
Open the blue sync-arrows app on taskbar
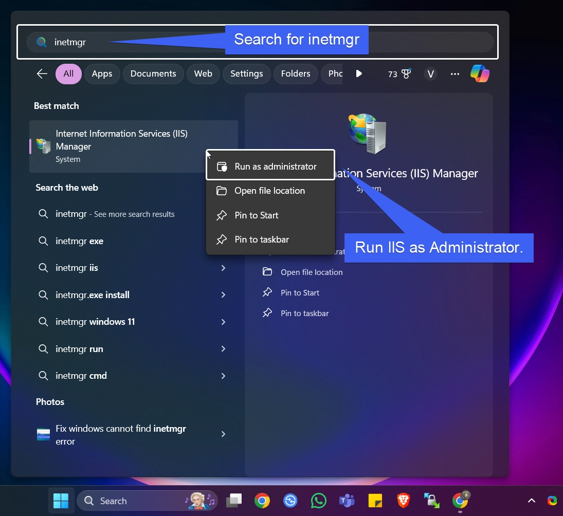click(x=290, y=501)
